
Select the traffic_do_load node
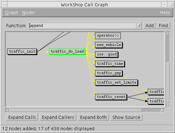67,52
